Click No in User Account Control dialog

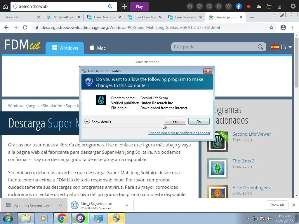point(199,121)
